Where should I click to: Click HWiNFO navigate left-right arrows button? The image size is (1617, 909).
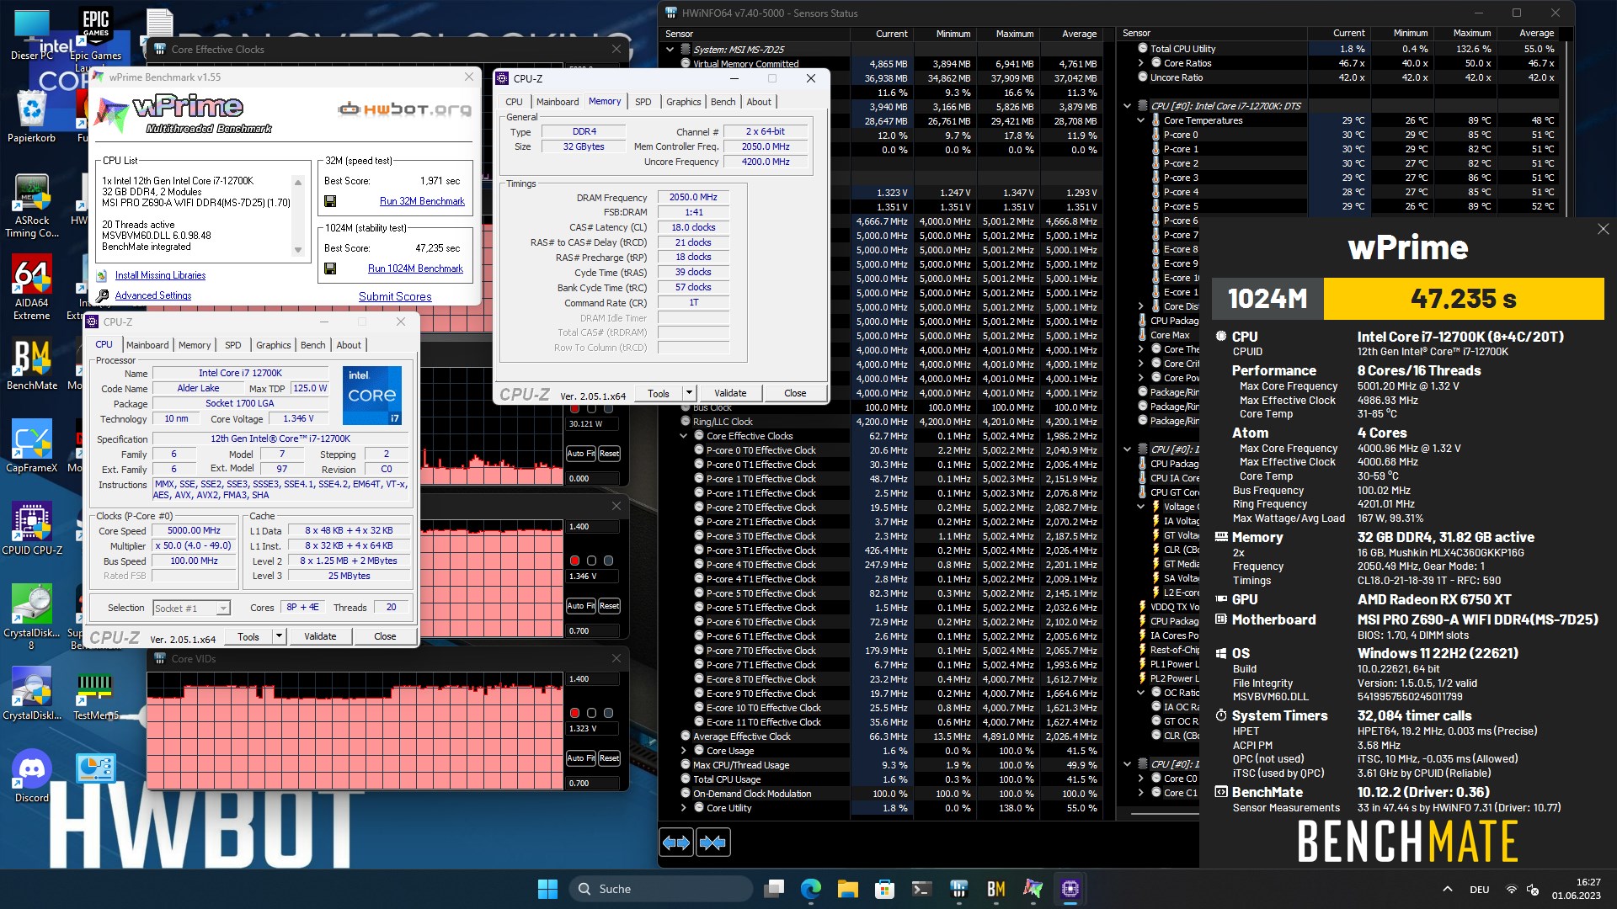676,843
